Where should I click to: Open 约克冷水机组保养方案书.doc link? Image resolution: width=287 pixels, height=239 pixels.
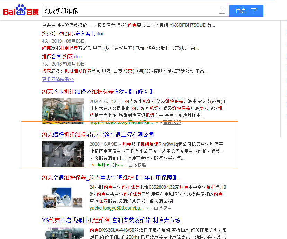click(73, 34)
